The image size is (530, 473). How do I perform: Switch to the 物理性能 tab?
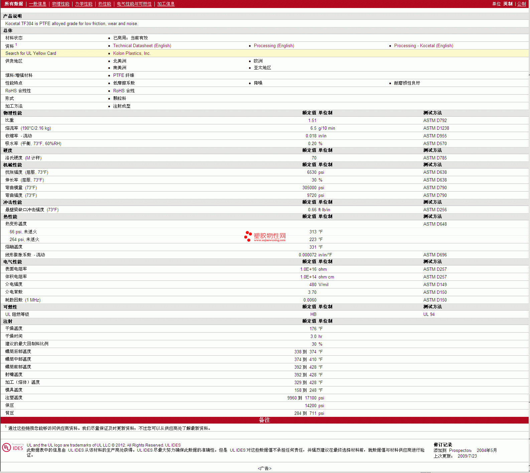(60, 4)
